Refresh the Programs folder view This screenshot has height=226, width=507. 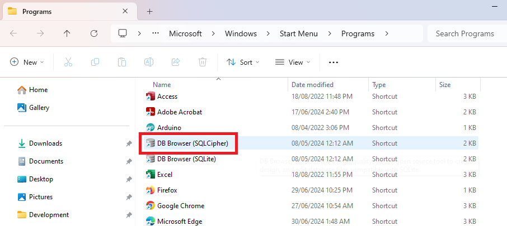coord(94,33)
